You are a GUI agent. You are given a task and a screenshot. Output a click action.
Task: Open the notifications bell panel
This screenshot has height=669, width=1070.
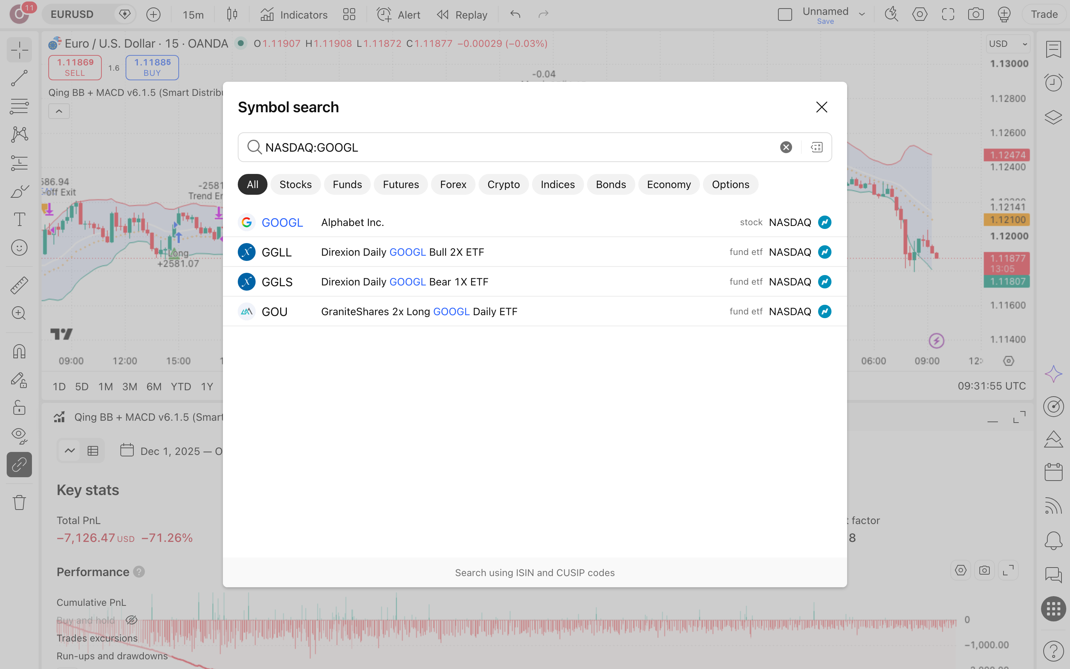tap(1053, 541)
